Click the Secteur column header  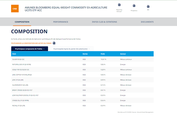point(123,54)
